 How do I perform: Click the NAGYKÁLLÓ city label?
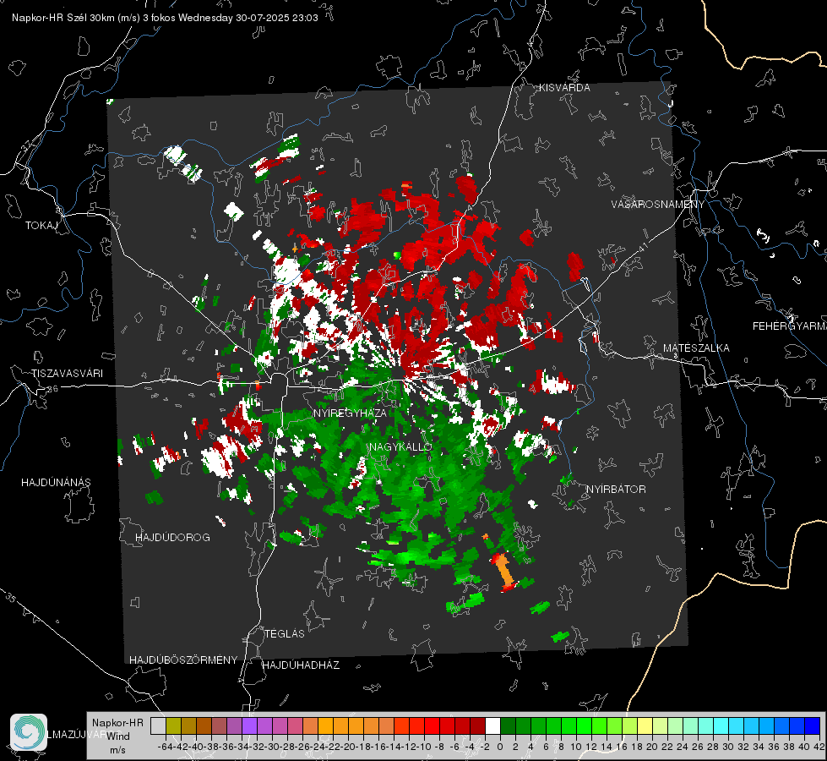click(400, 447)
